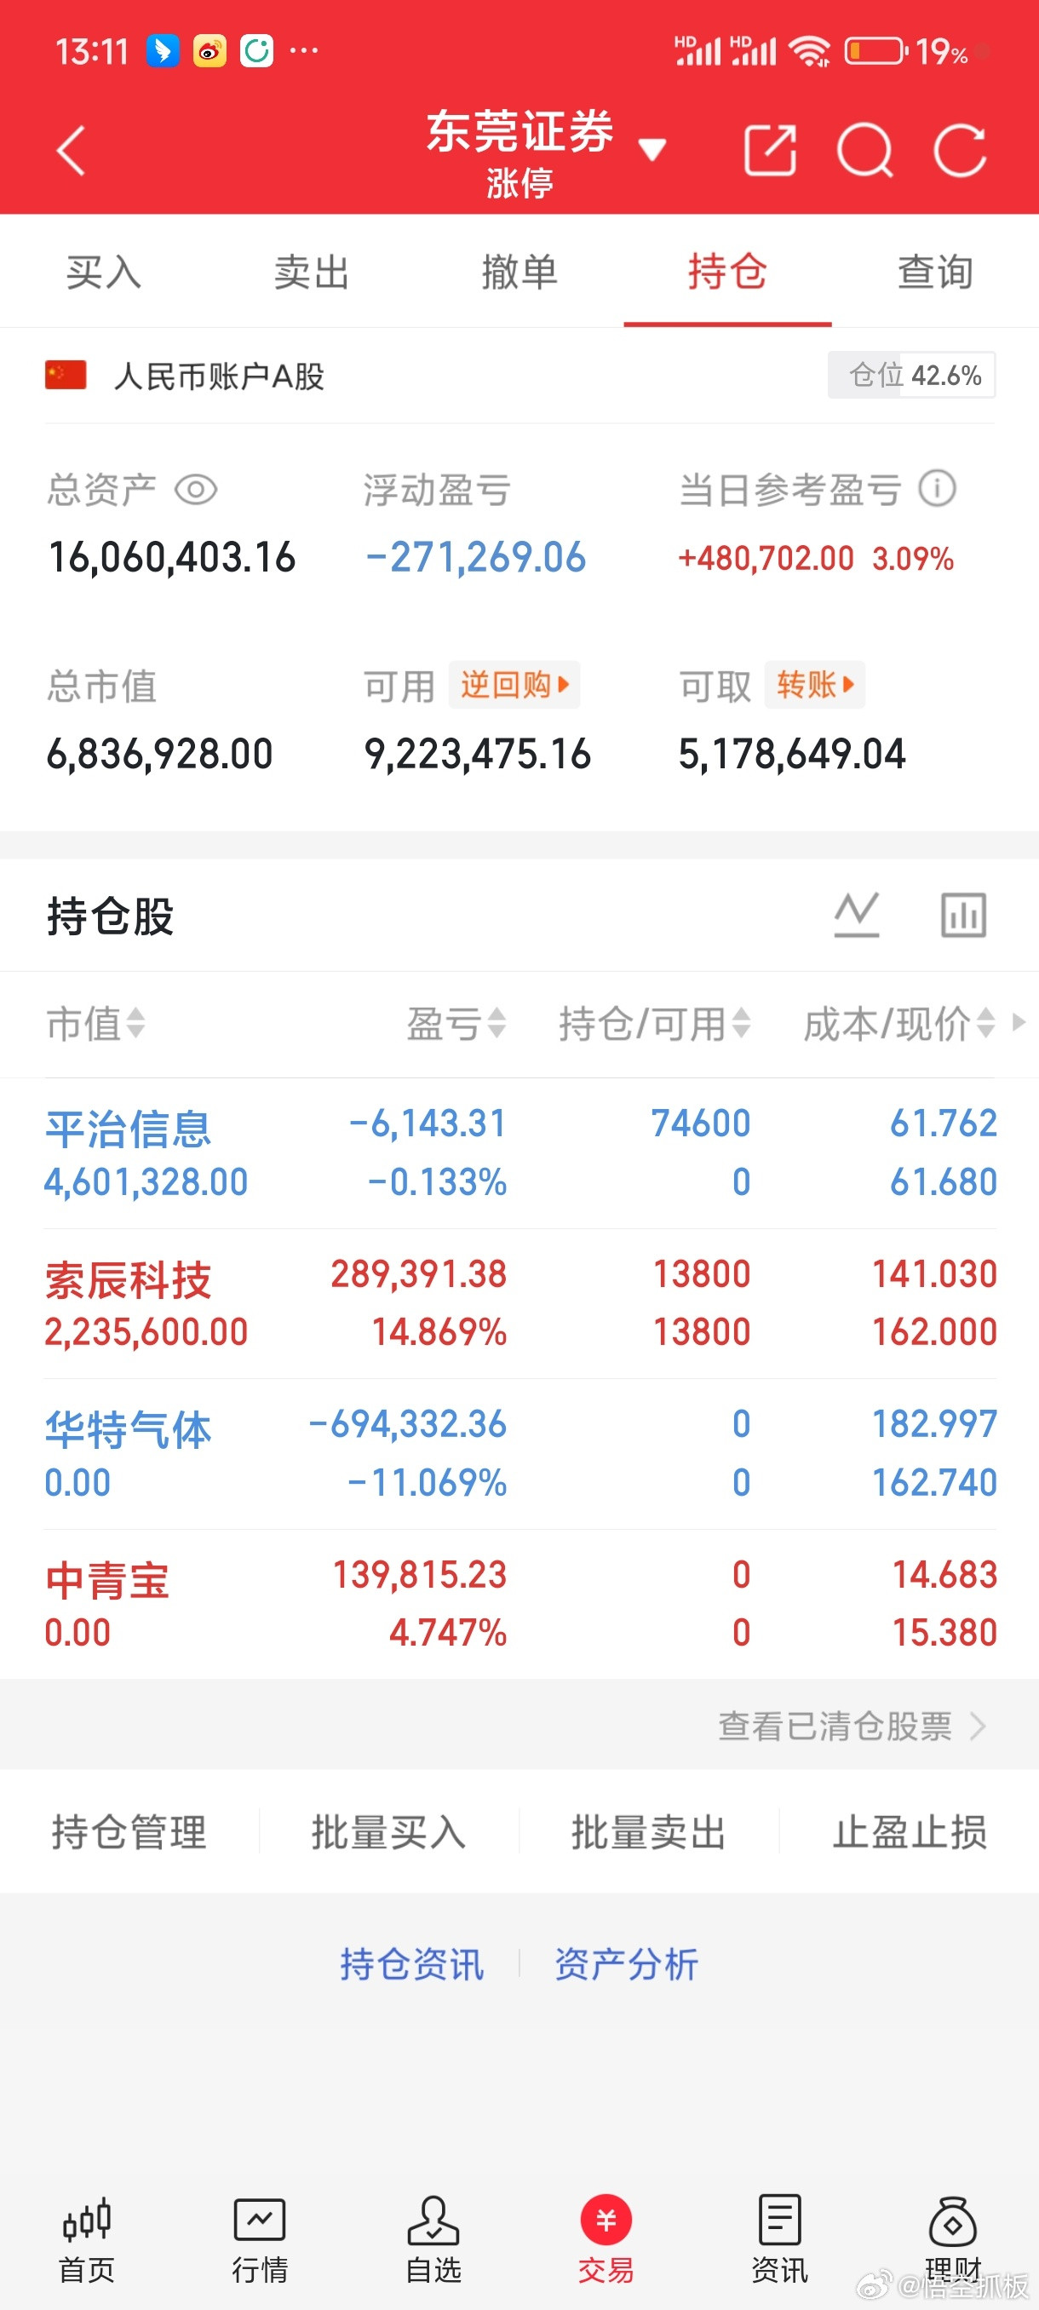Tap the back arrow in header

70,151
